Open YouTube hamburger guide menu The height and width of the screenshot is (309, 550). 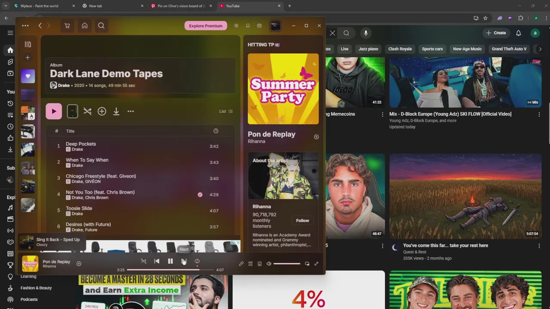coord(10,33)
